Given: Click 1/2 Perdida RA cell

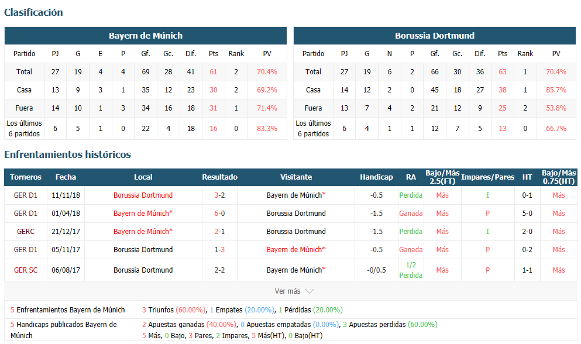Looking at the screenshot, I should point(411,270).
